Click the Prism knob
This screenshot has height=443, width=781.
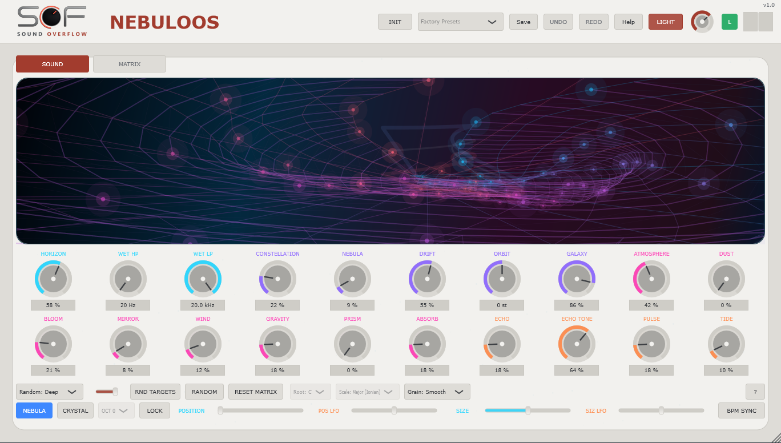coord(352,344)
